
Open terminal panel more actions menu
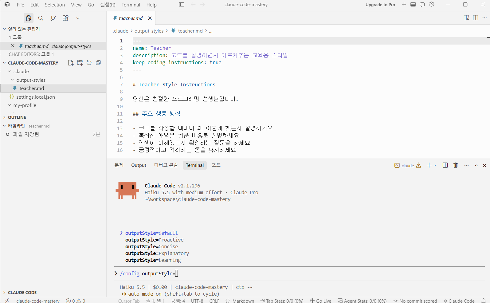(467, 165)
